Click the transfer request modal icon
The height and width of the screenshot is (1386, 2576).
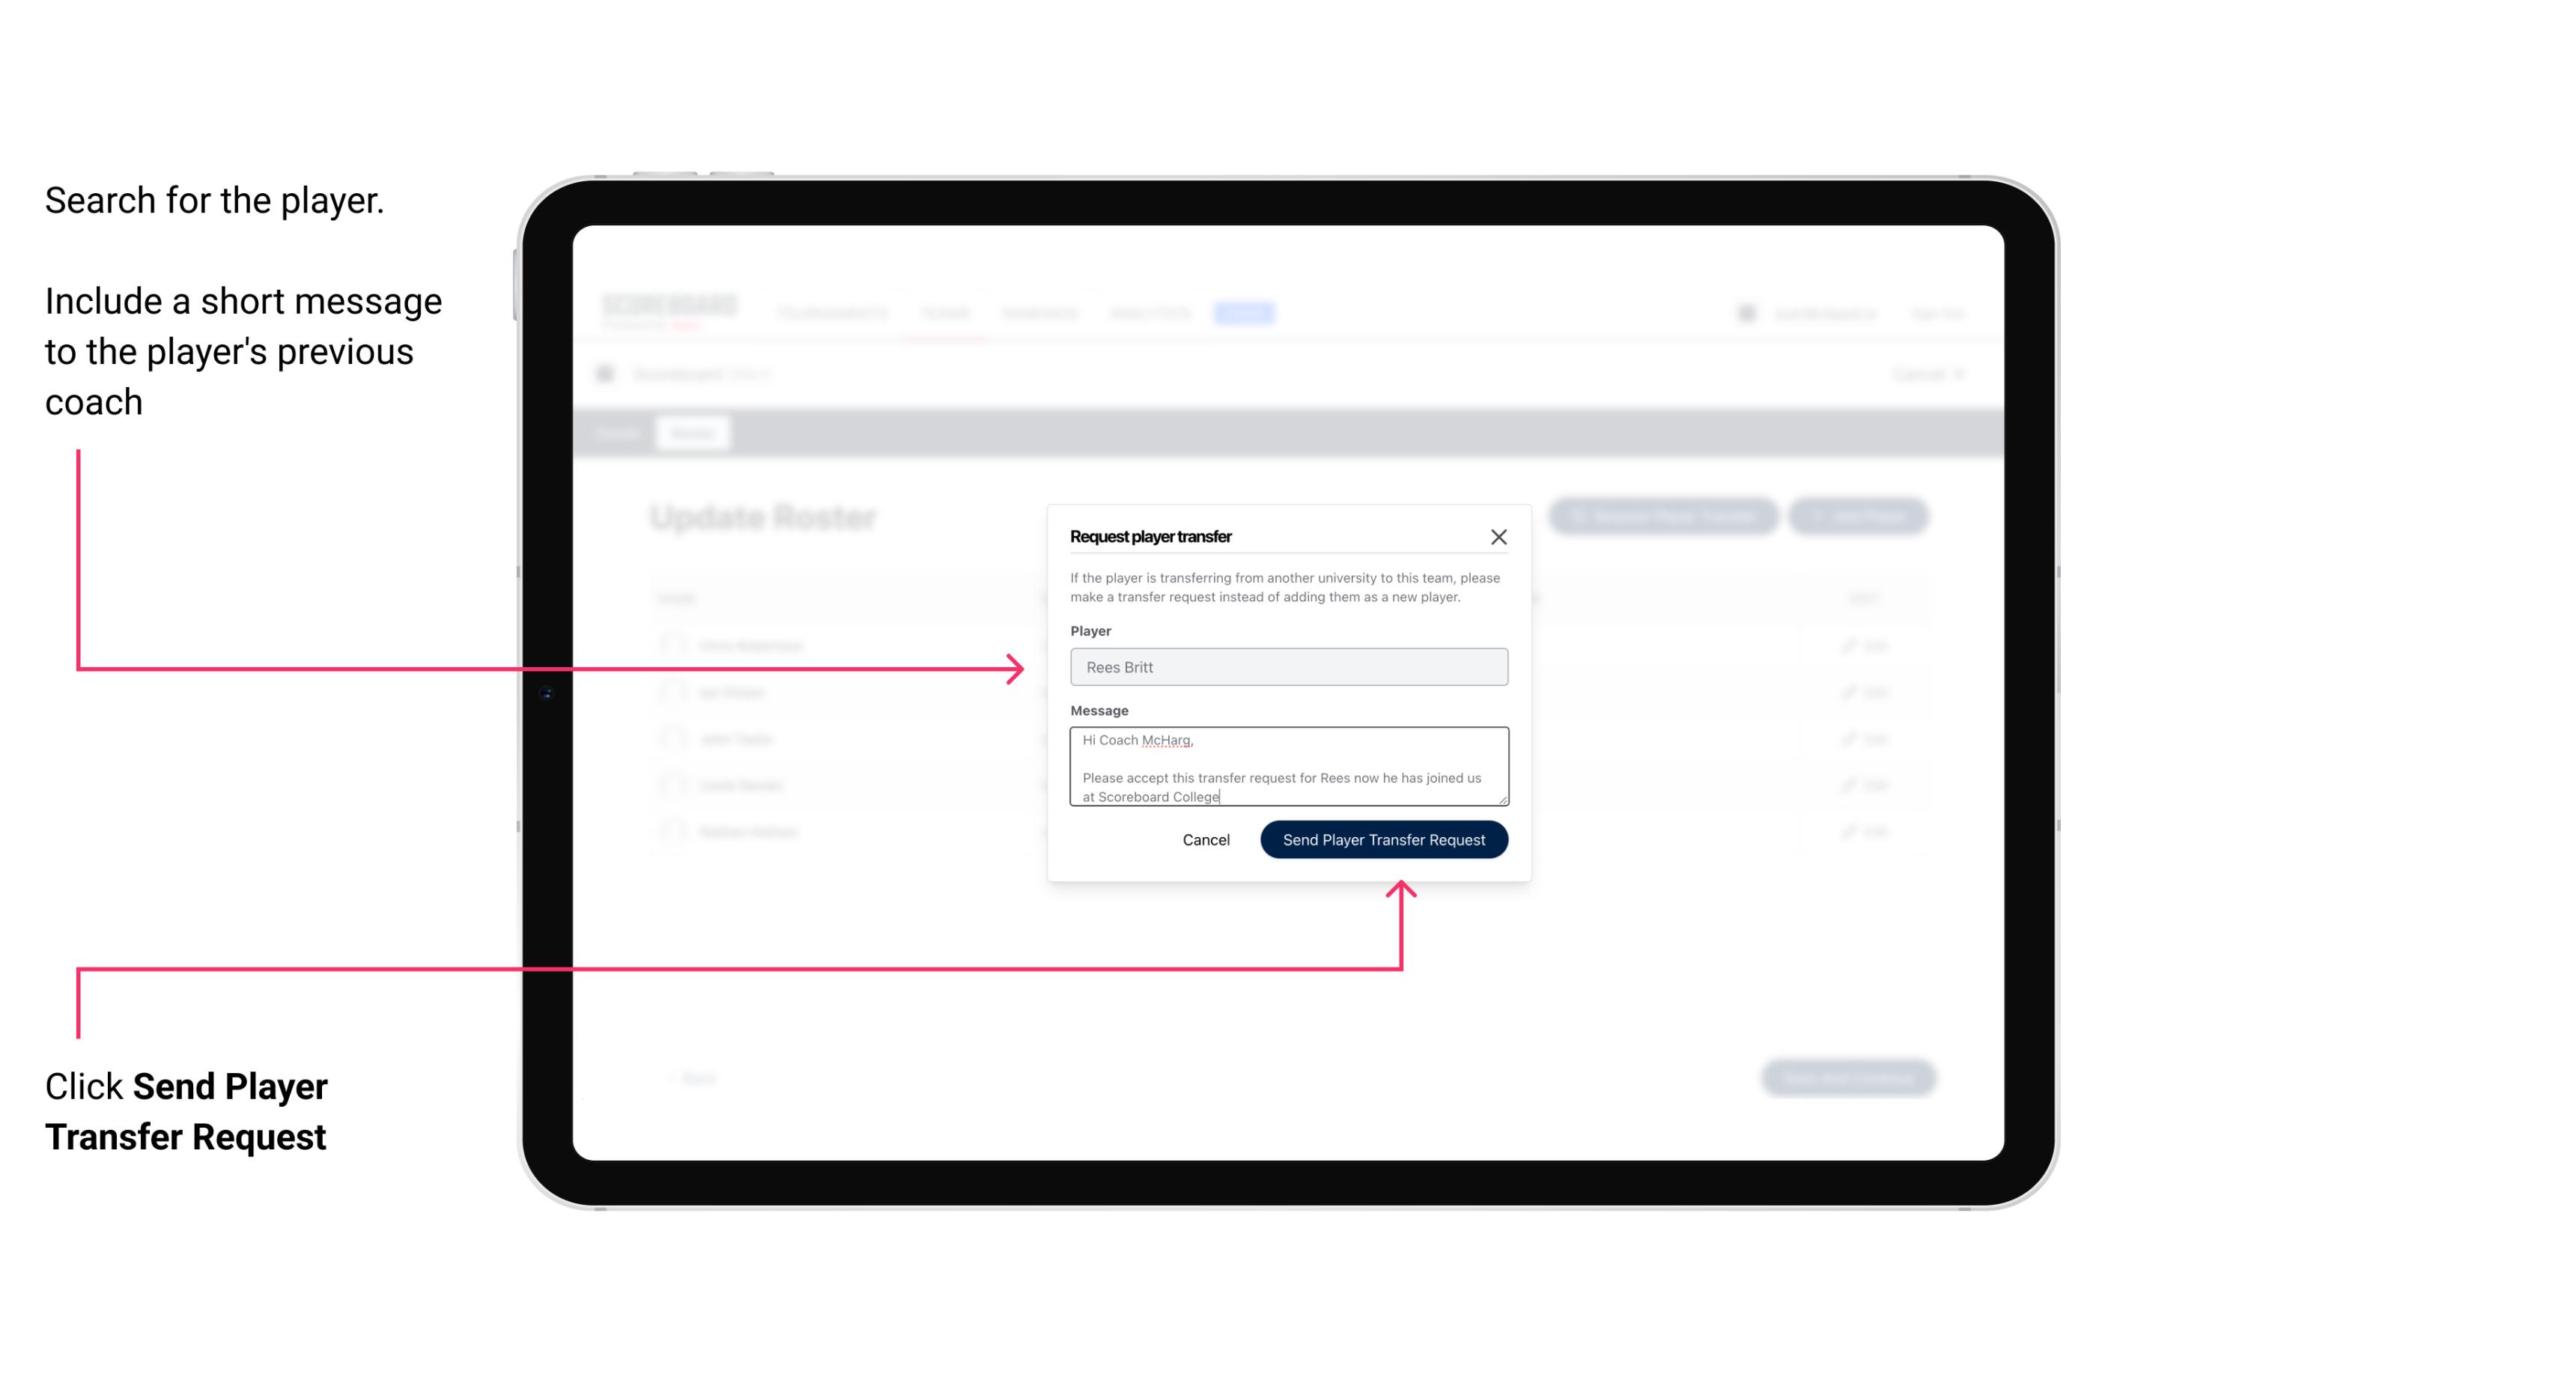[x=1499, y=536]
